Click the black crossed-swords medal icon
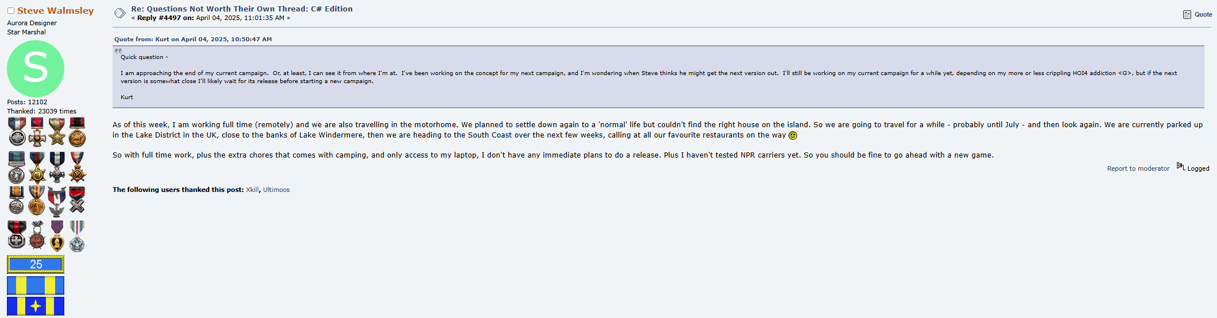Viewport: 1217px width, 318px height. click(x=77, y=200)
